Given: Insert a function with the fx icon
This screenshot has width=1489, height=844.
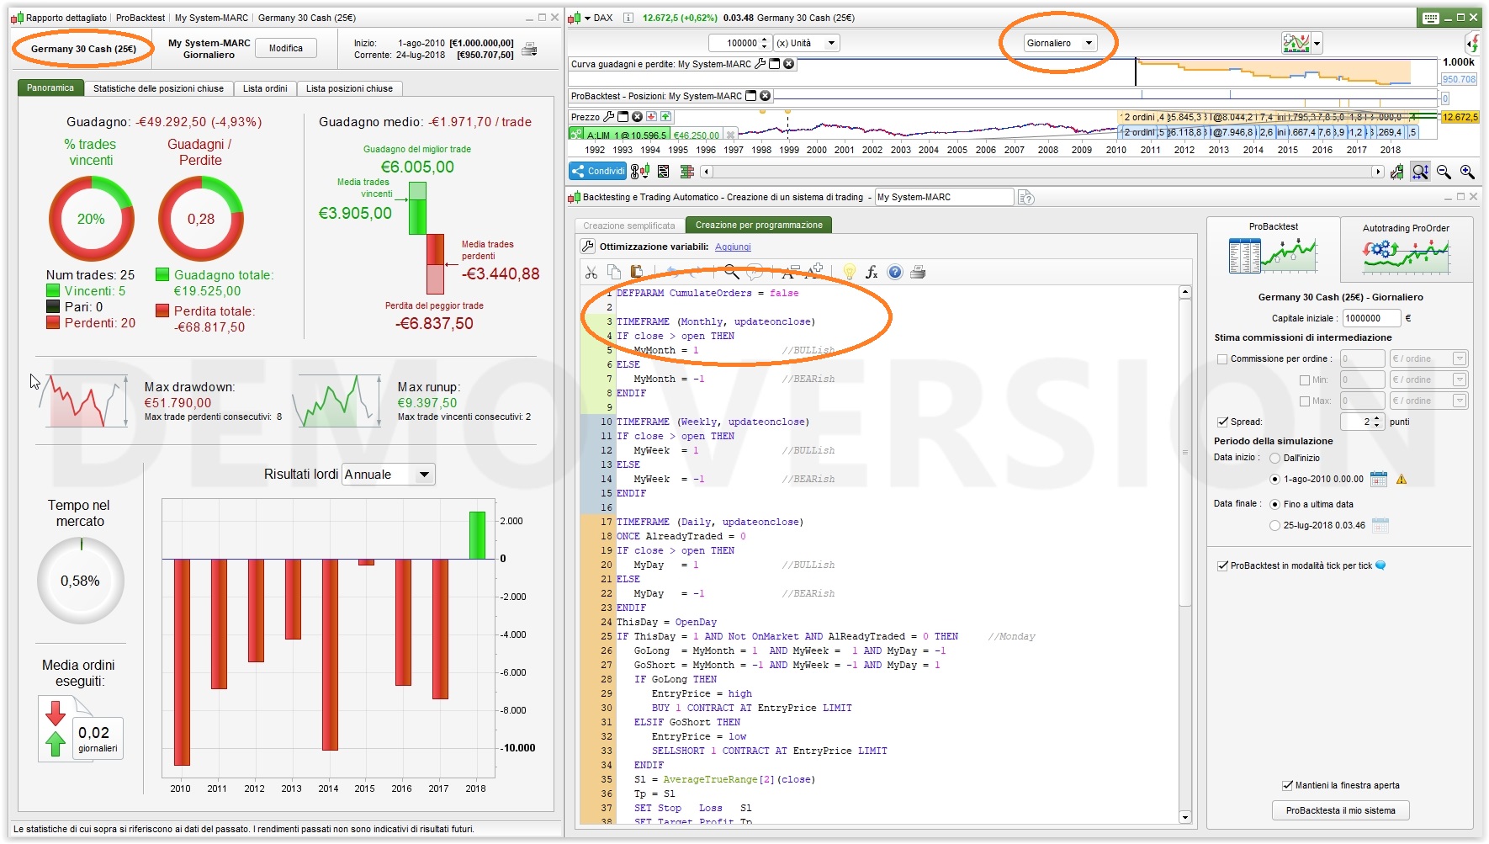Looking at the screenshot, I should click(x=872, y=272).
